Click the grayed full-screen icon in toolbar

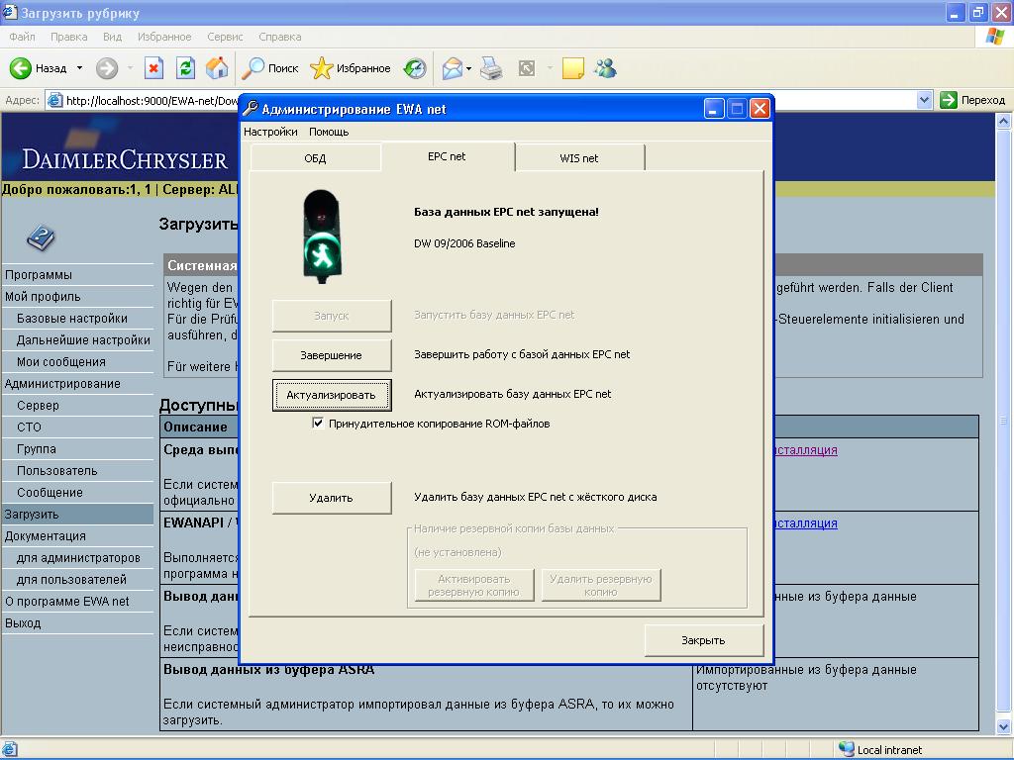(527, 68)
